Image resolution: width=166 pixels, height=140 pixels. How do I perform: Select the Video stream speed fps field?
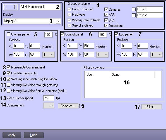tap(49, 98)
